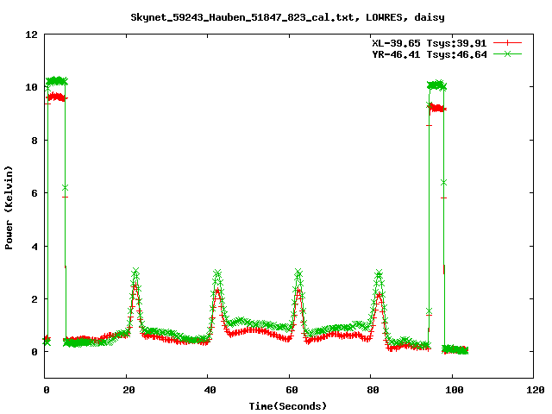This screenshot has width=552, height=414.
Task: Click y-axis tick label 6
Action: [34, 193]
